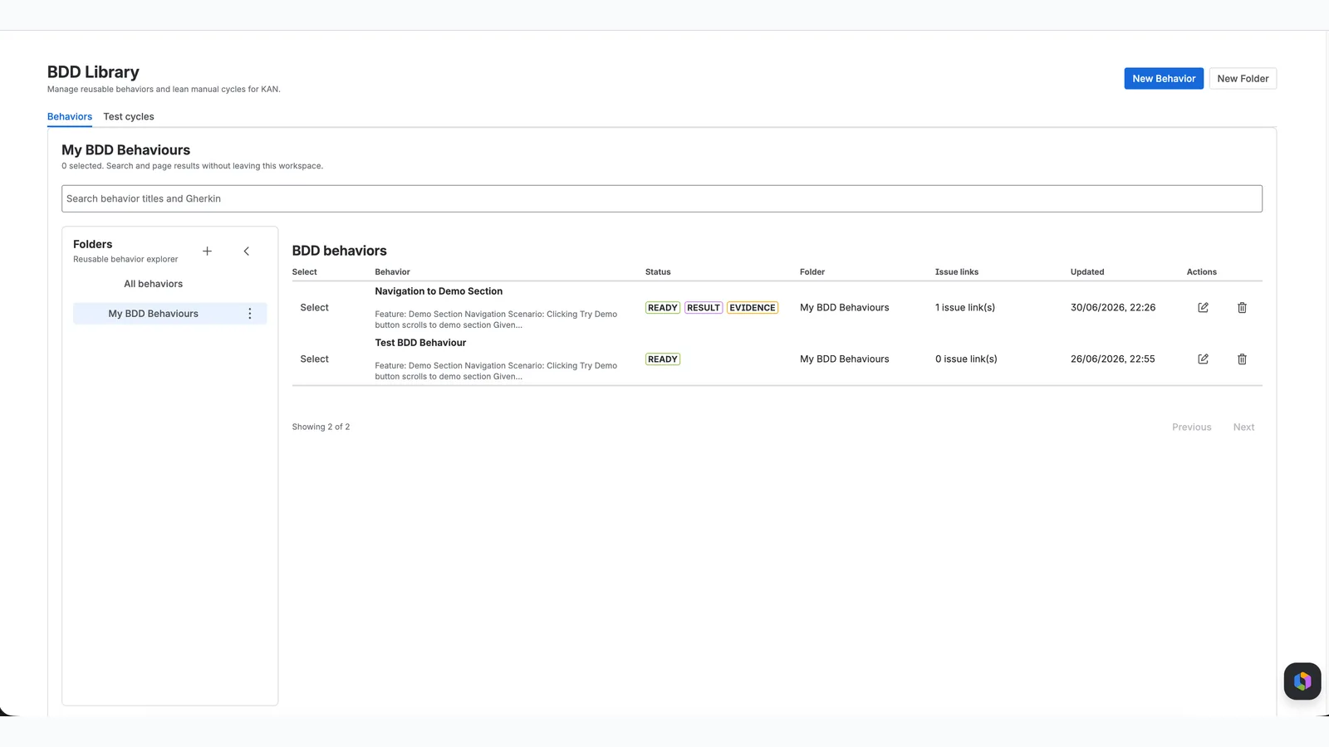1329x747 pixels.
Task: Click the BDD Library page title
Action: pos(93,72)
